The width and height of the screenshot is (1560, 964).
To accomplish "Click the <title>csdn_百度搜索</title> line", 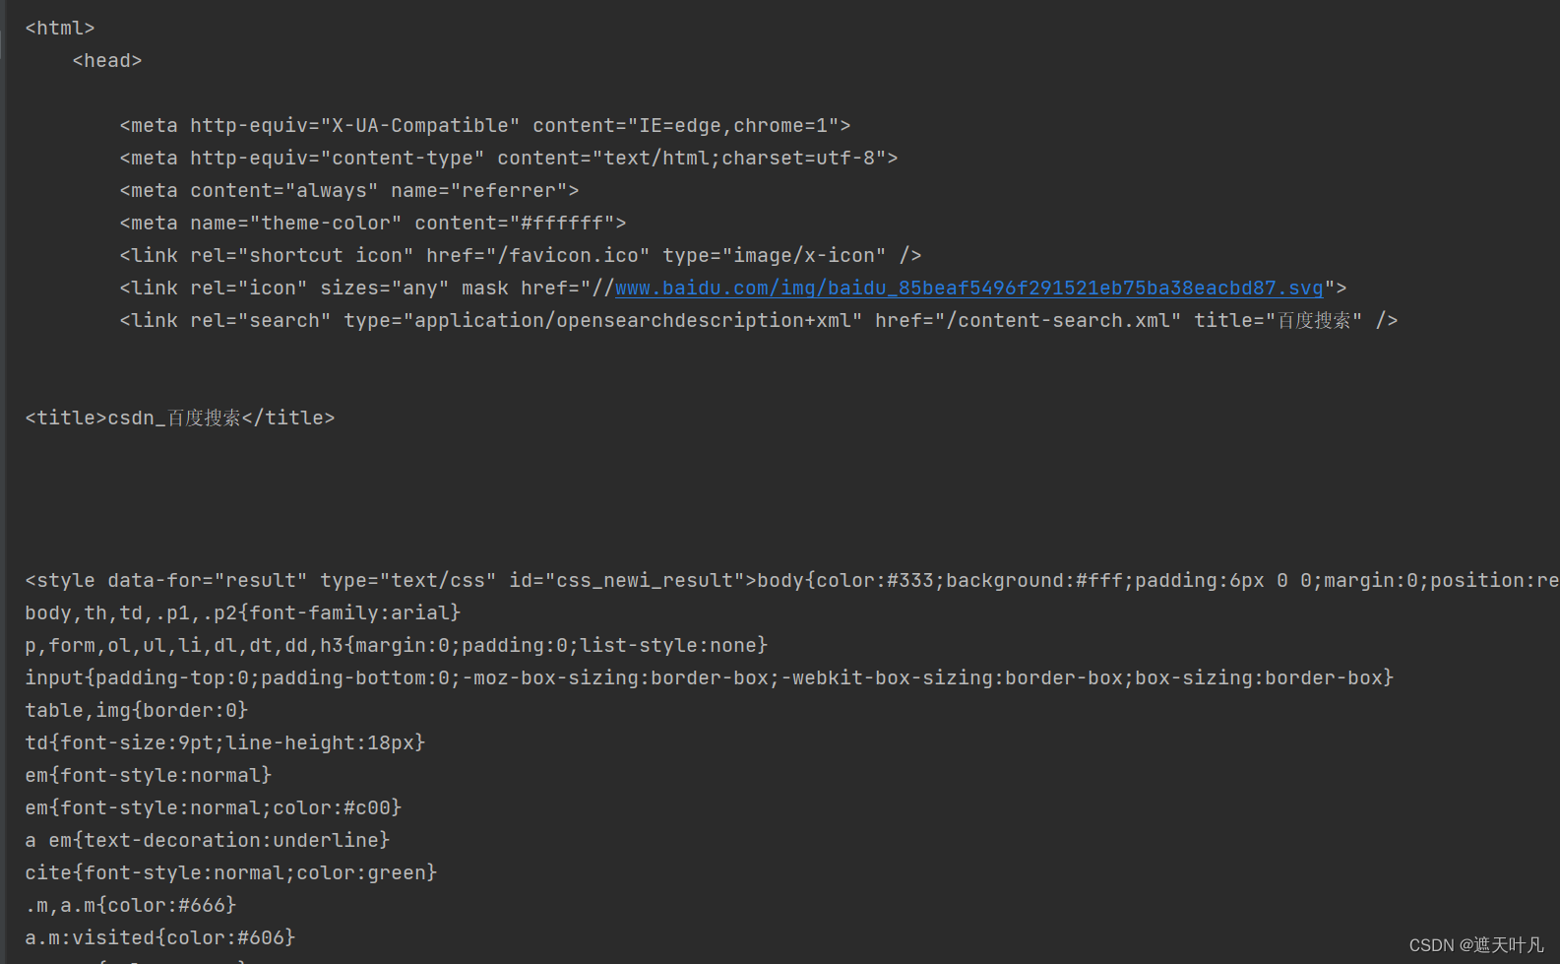I will pyautogui.click(x=180, y=418).
